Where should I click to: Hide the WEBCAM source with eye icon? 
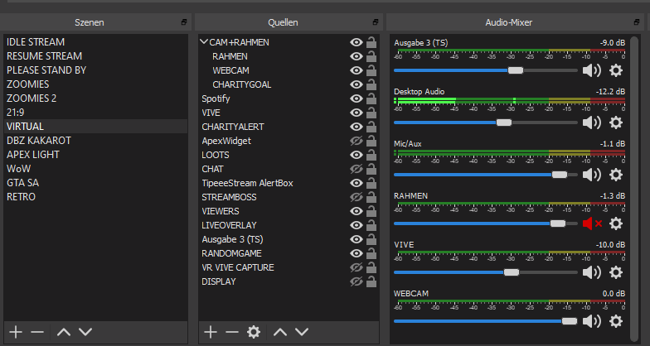pyautogui.click(x=357, y=70)
